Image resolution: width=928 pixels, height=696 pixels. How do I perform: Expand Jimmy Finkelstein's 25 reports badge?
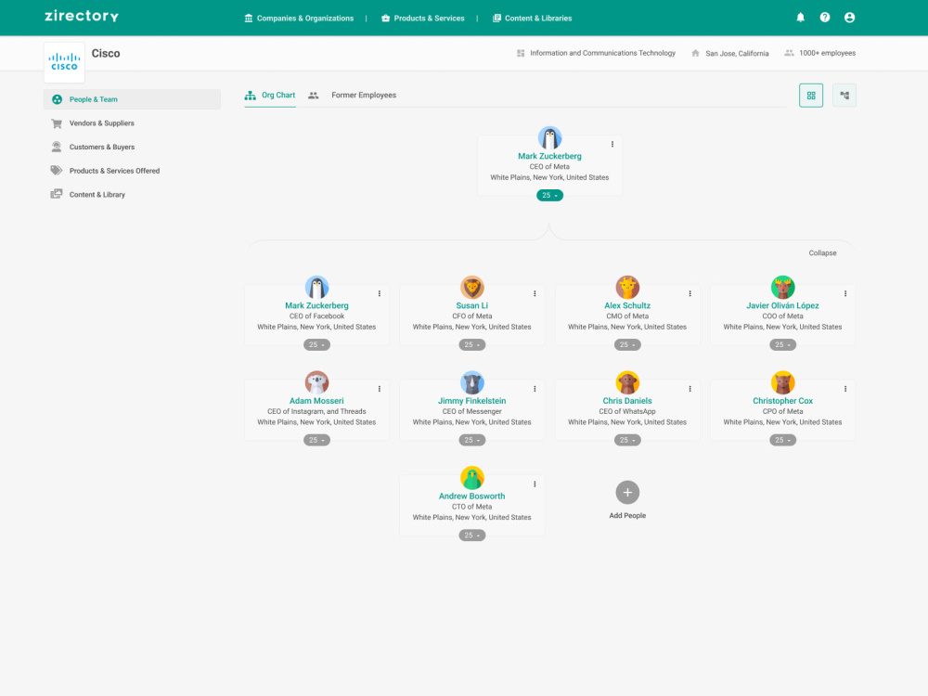pyautogui.click(x=472, y=440)
